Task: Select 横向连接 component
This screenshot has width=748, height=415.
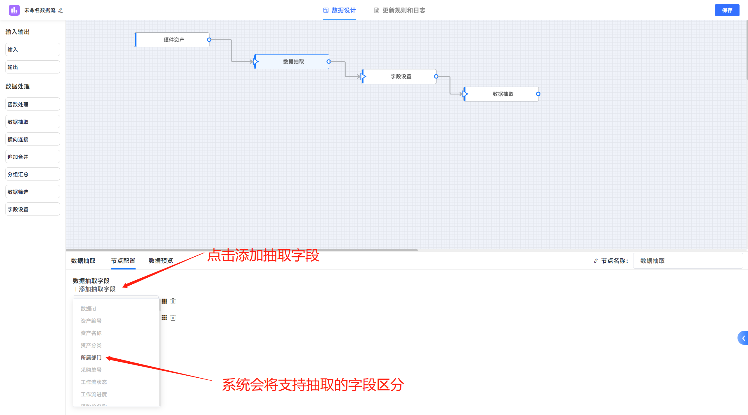Action: tap(33, 139)
